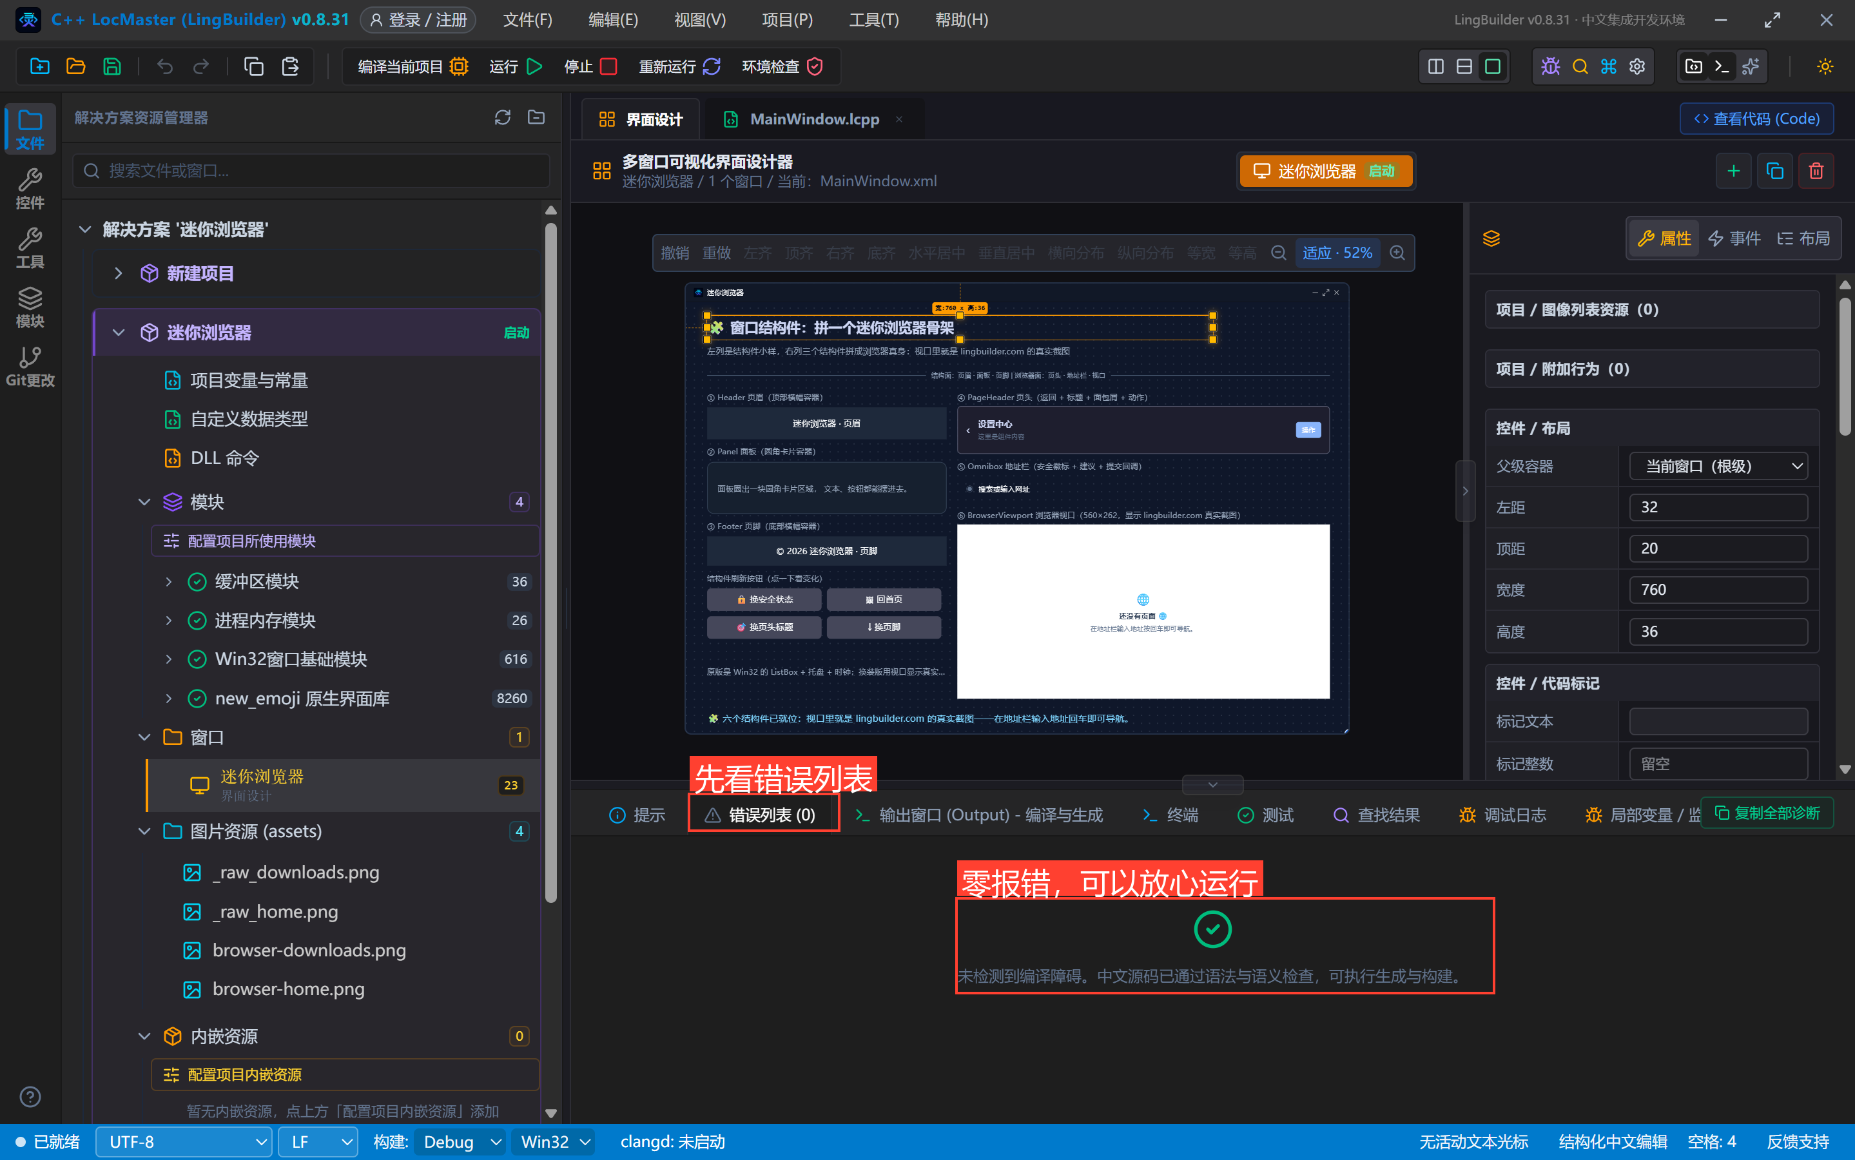
Task: Delete window with red trash icon
Action: [1816, 170]
